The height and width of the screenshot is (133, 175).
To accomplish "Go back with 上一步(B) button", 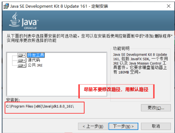I will tap(93, 126).
